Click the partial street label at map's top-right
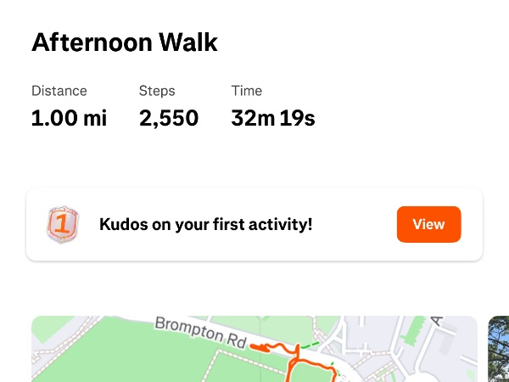The image size is (509, 382). (438, 322)
